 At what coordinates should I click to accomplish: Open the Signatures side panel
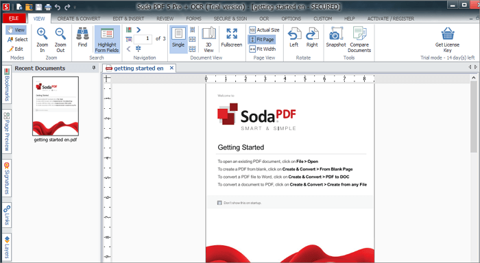7,178
